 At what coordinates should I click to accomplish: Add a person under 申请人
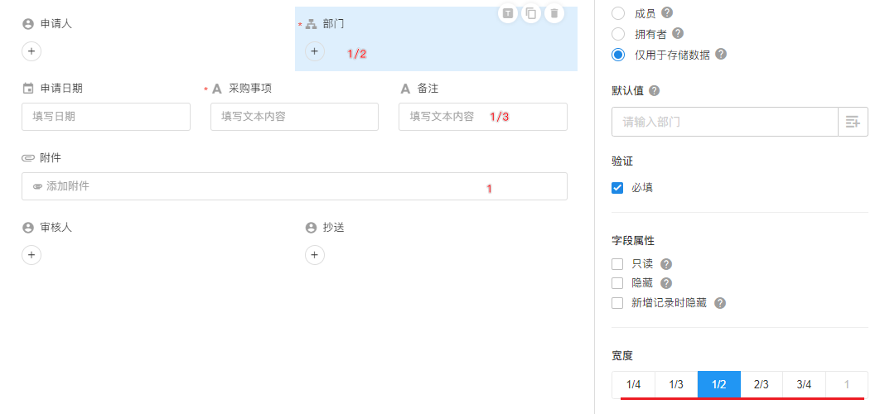pyautogui.click(x=31, y=51)
